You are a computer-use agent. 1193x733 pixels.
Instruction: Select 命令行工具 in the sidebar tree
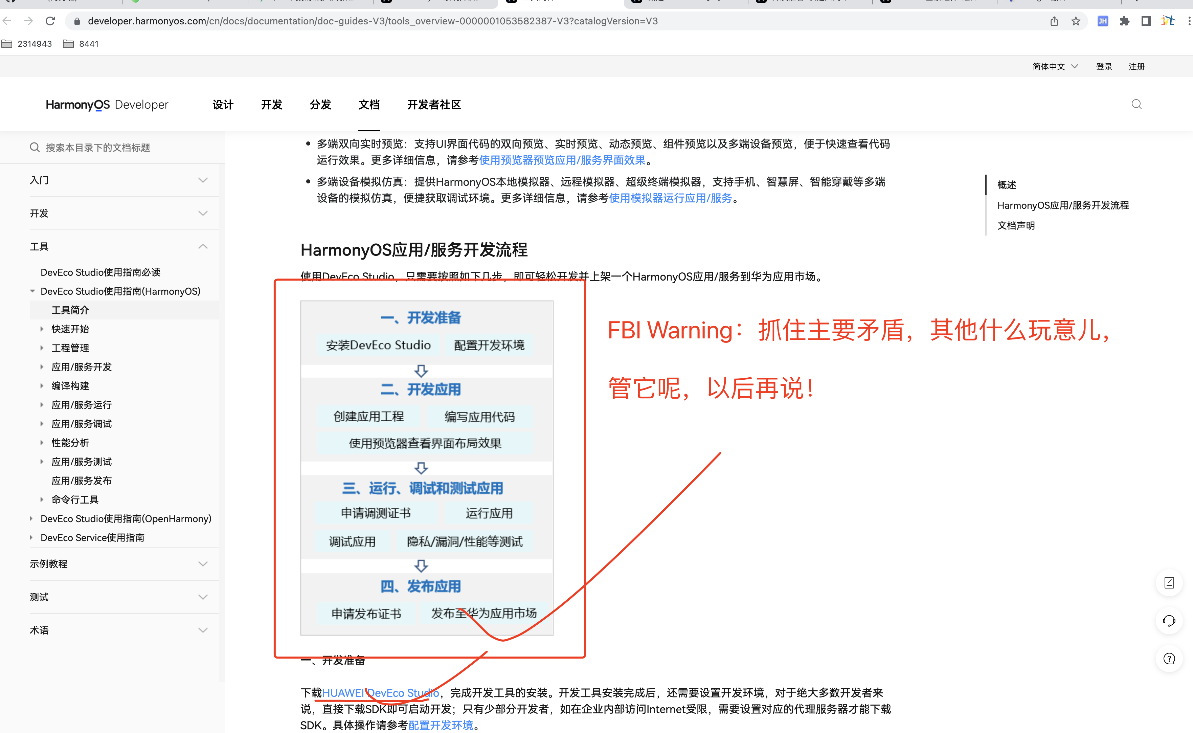pos(75,499)
